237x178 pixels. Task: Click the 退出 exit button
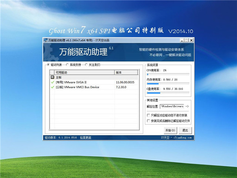[185, 130]
